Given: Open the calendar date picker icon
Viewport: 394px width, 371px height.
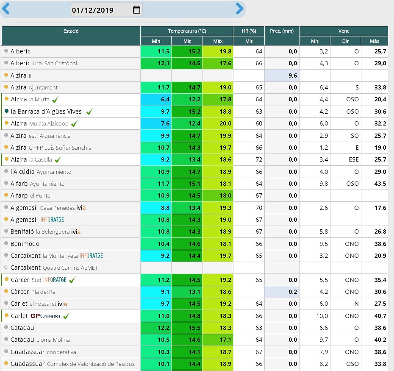Looking at the screenshot, I should tap(136, 10).
